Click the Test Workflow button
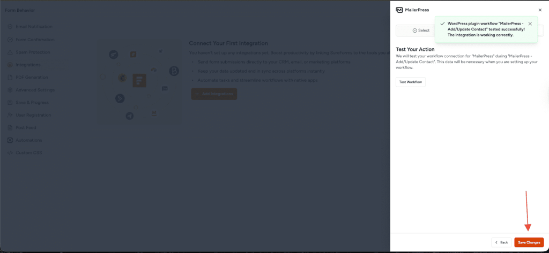This screenshot has width=549, height=253. coord(411,82)
